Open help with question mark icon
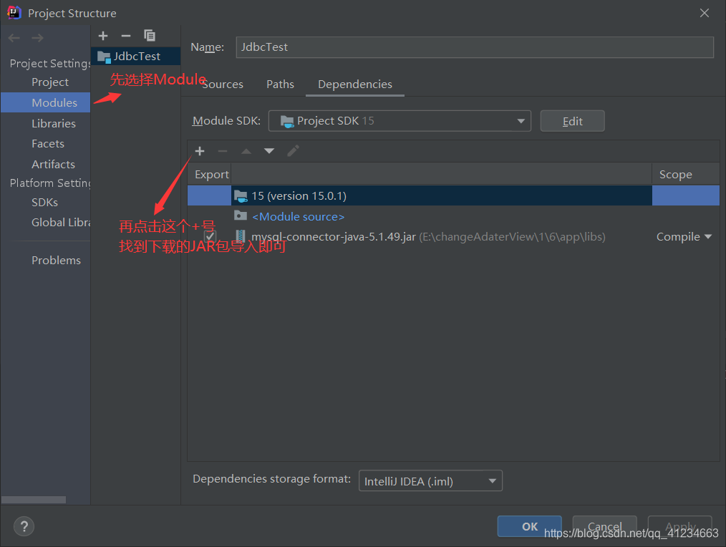Screen dimensions: 726x547 click(24, 526)
